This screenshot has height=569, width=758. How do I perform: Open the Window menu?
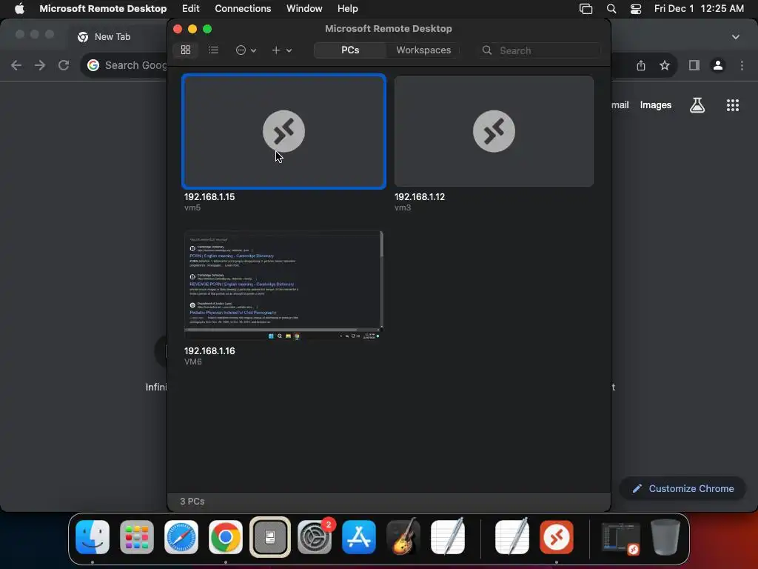coord(304,8)
